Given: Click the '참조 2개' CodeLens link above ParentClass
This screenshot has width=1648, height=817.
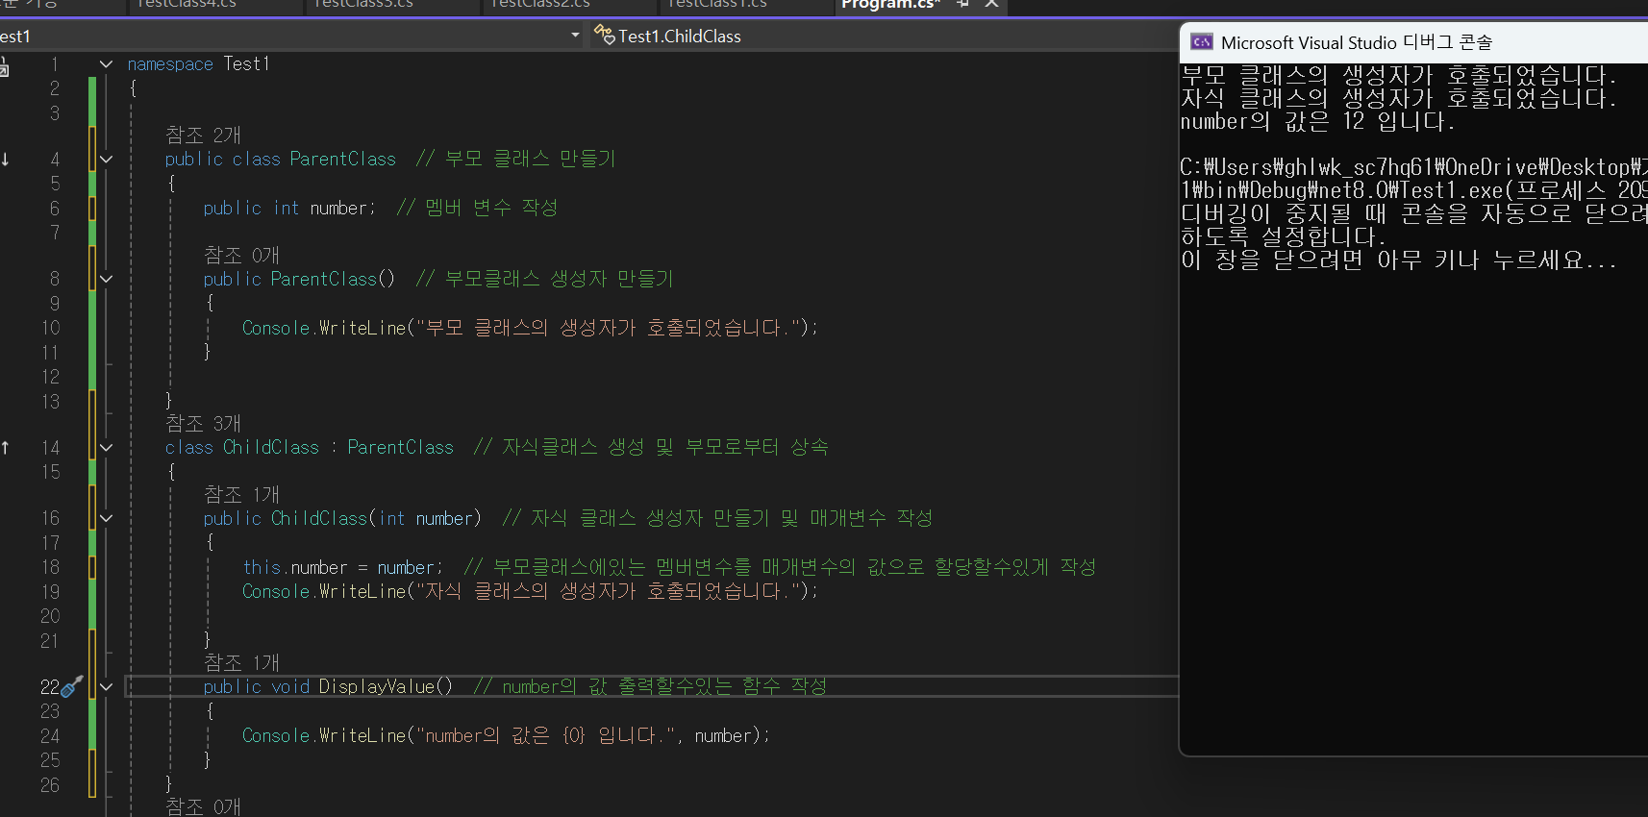Looking at the screenshot, I should tap(203, 135).
